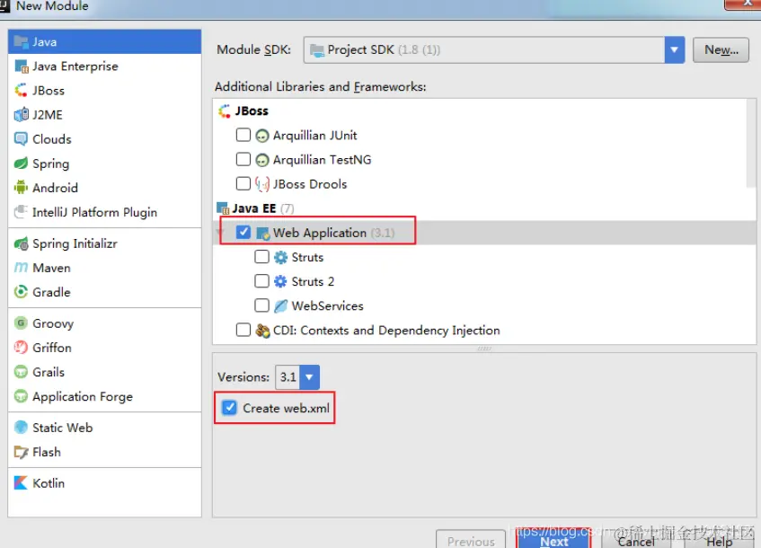Viewport: 761px width, 548px height.
Task: Click the Arquillian TestNG framework icon
Action: coord(262,160)
